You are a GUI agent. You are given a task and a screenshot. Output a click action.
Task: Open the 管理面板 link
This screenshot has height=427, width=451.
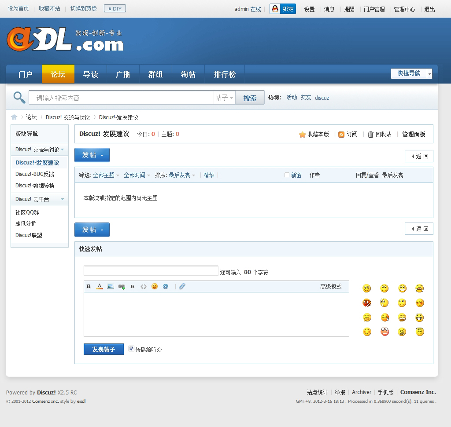(414, 135)
